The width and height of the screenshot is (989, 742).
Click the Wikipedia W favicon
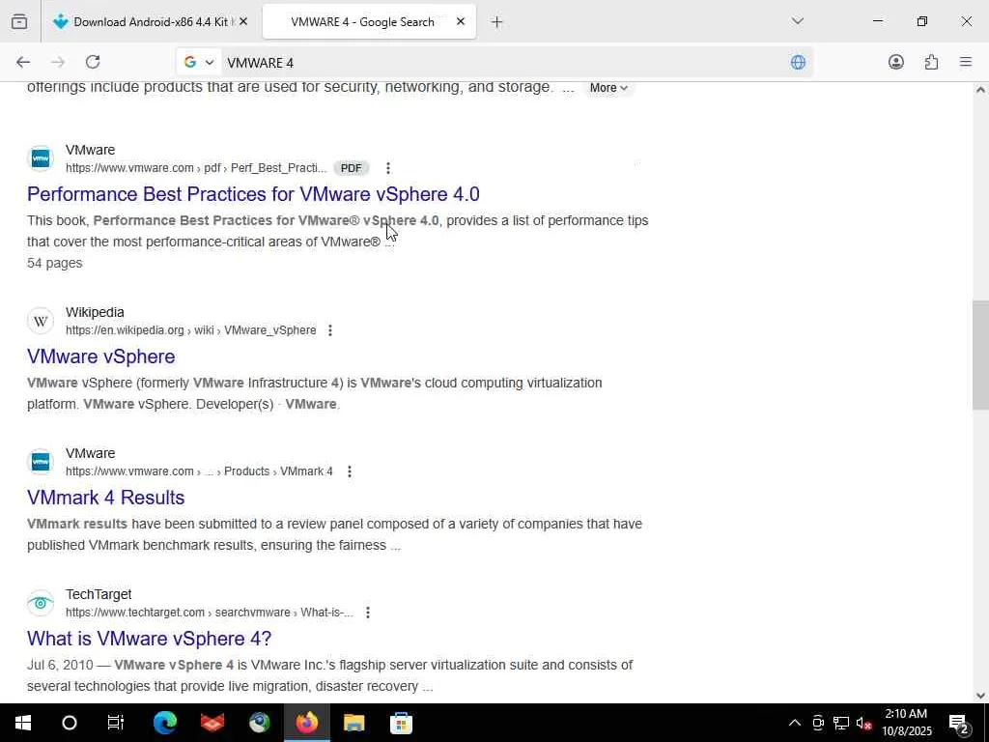coord(41,321)
